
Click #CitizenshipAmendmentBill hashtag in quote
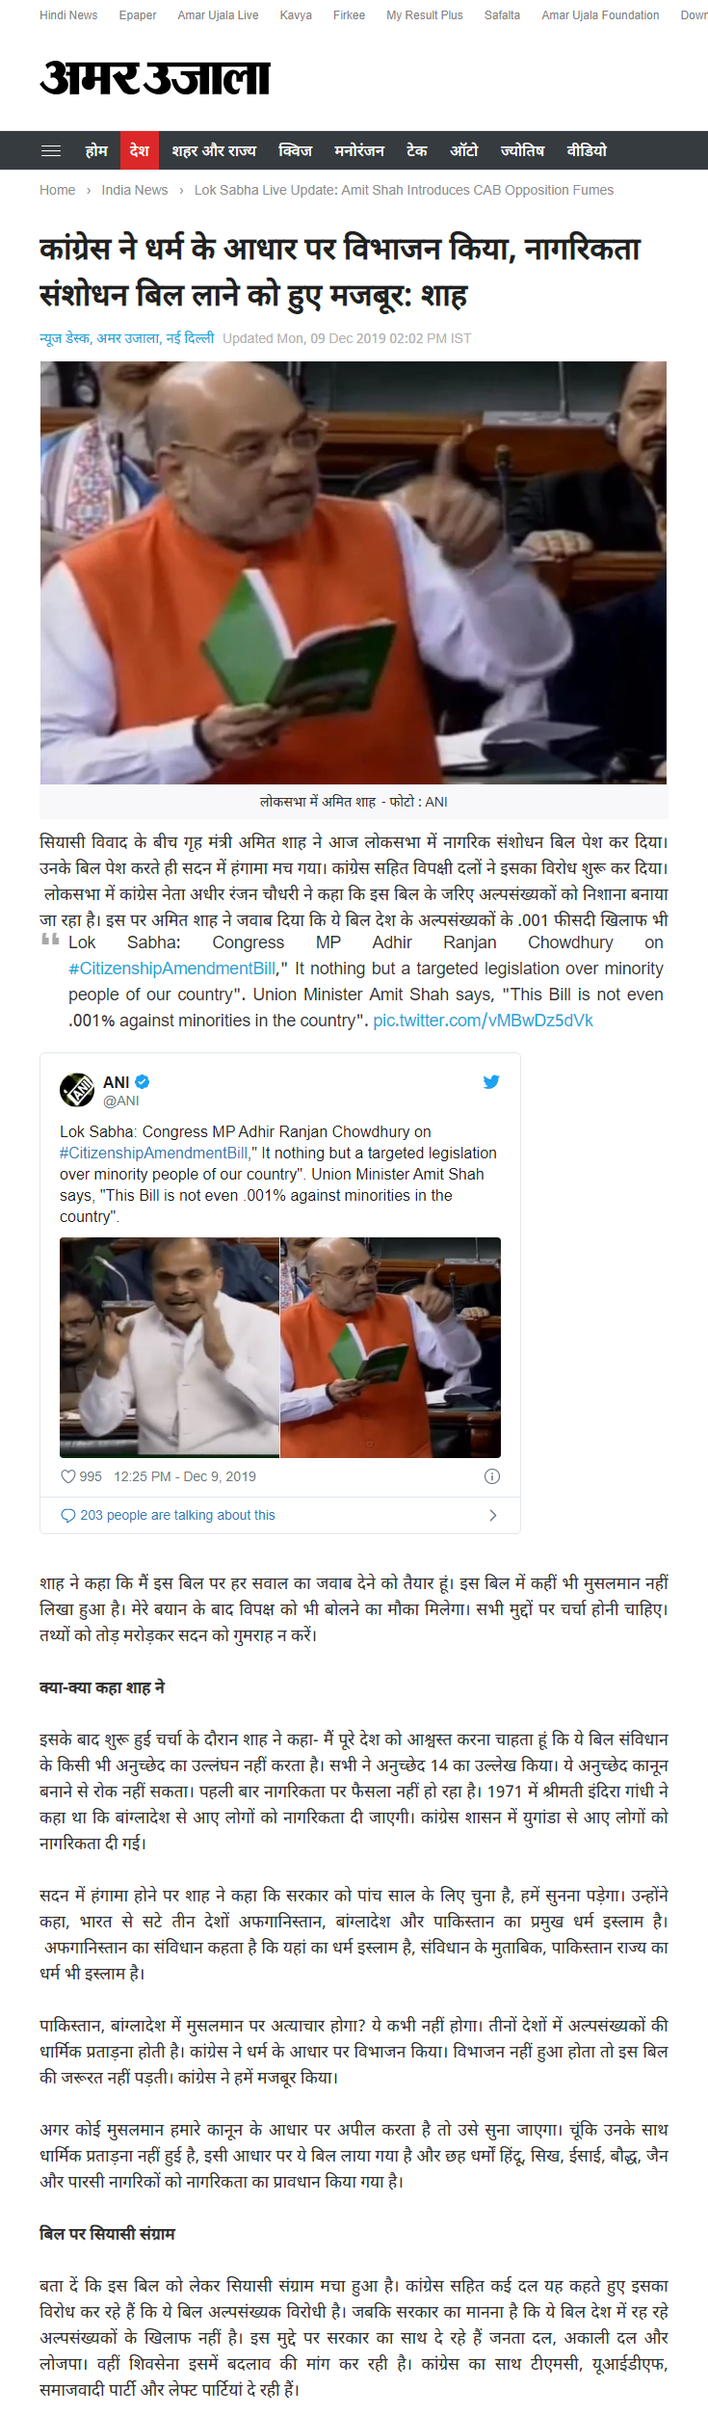pyautogui.click(x=172, y=968)
